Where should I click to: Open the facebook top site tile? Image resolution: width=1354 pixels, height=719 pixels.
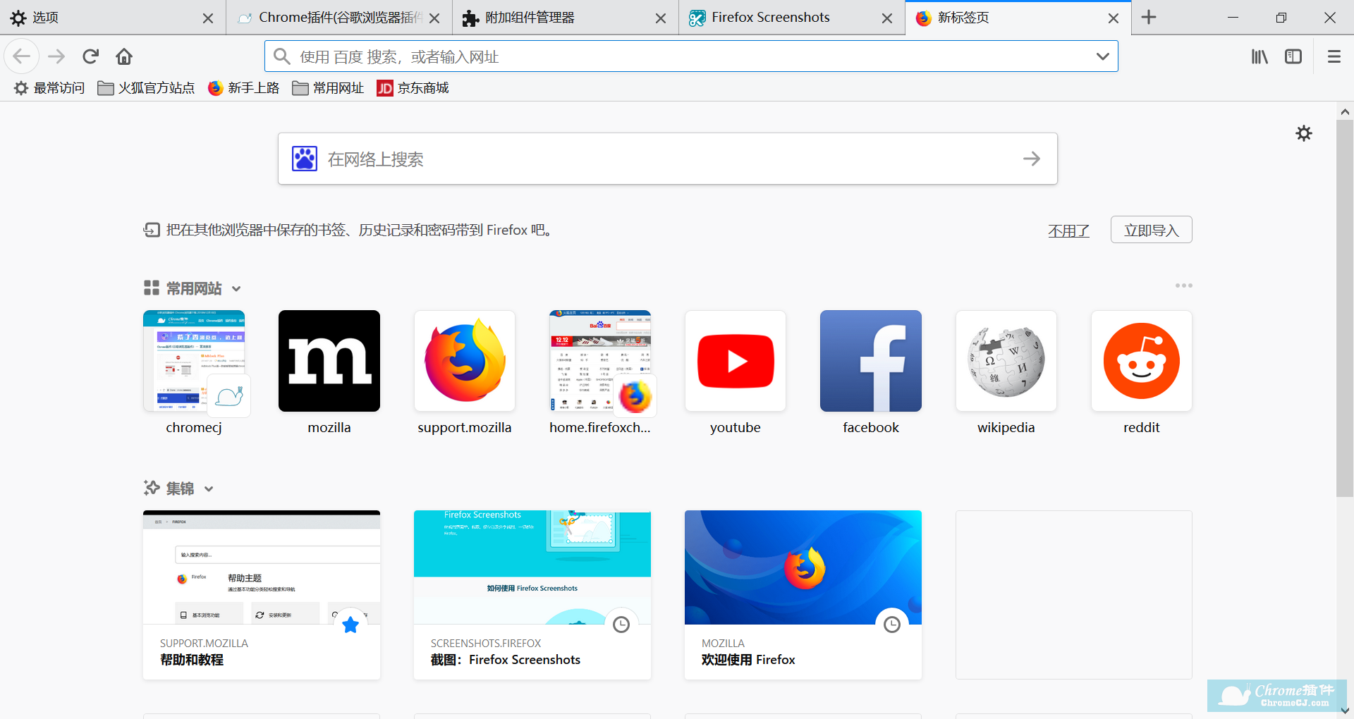coord(871,361)
